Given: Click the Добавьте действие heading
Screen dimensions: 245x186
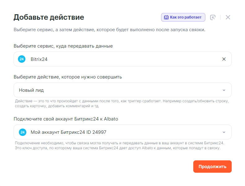Looking at the screenshot, I should click(x=49, y=17).
